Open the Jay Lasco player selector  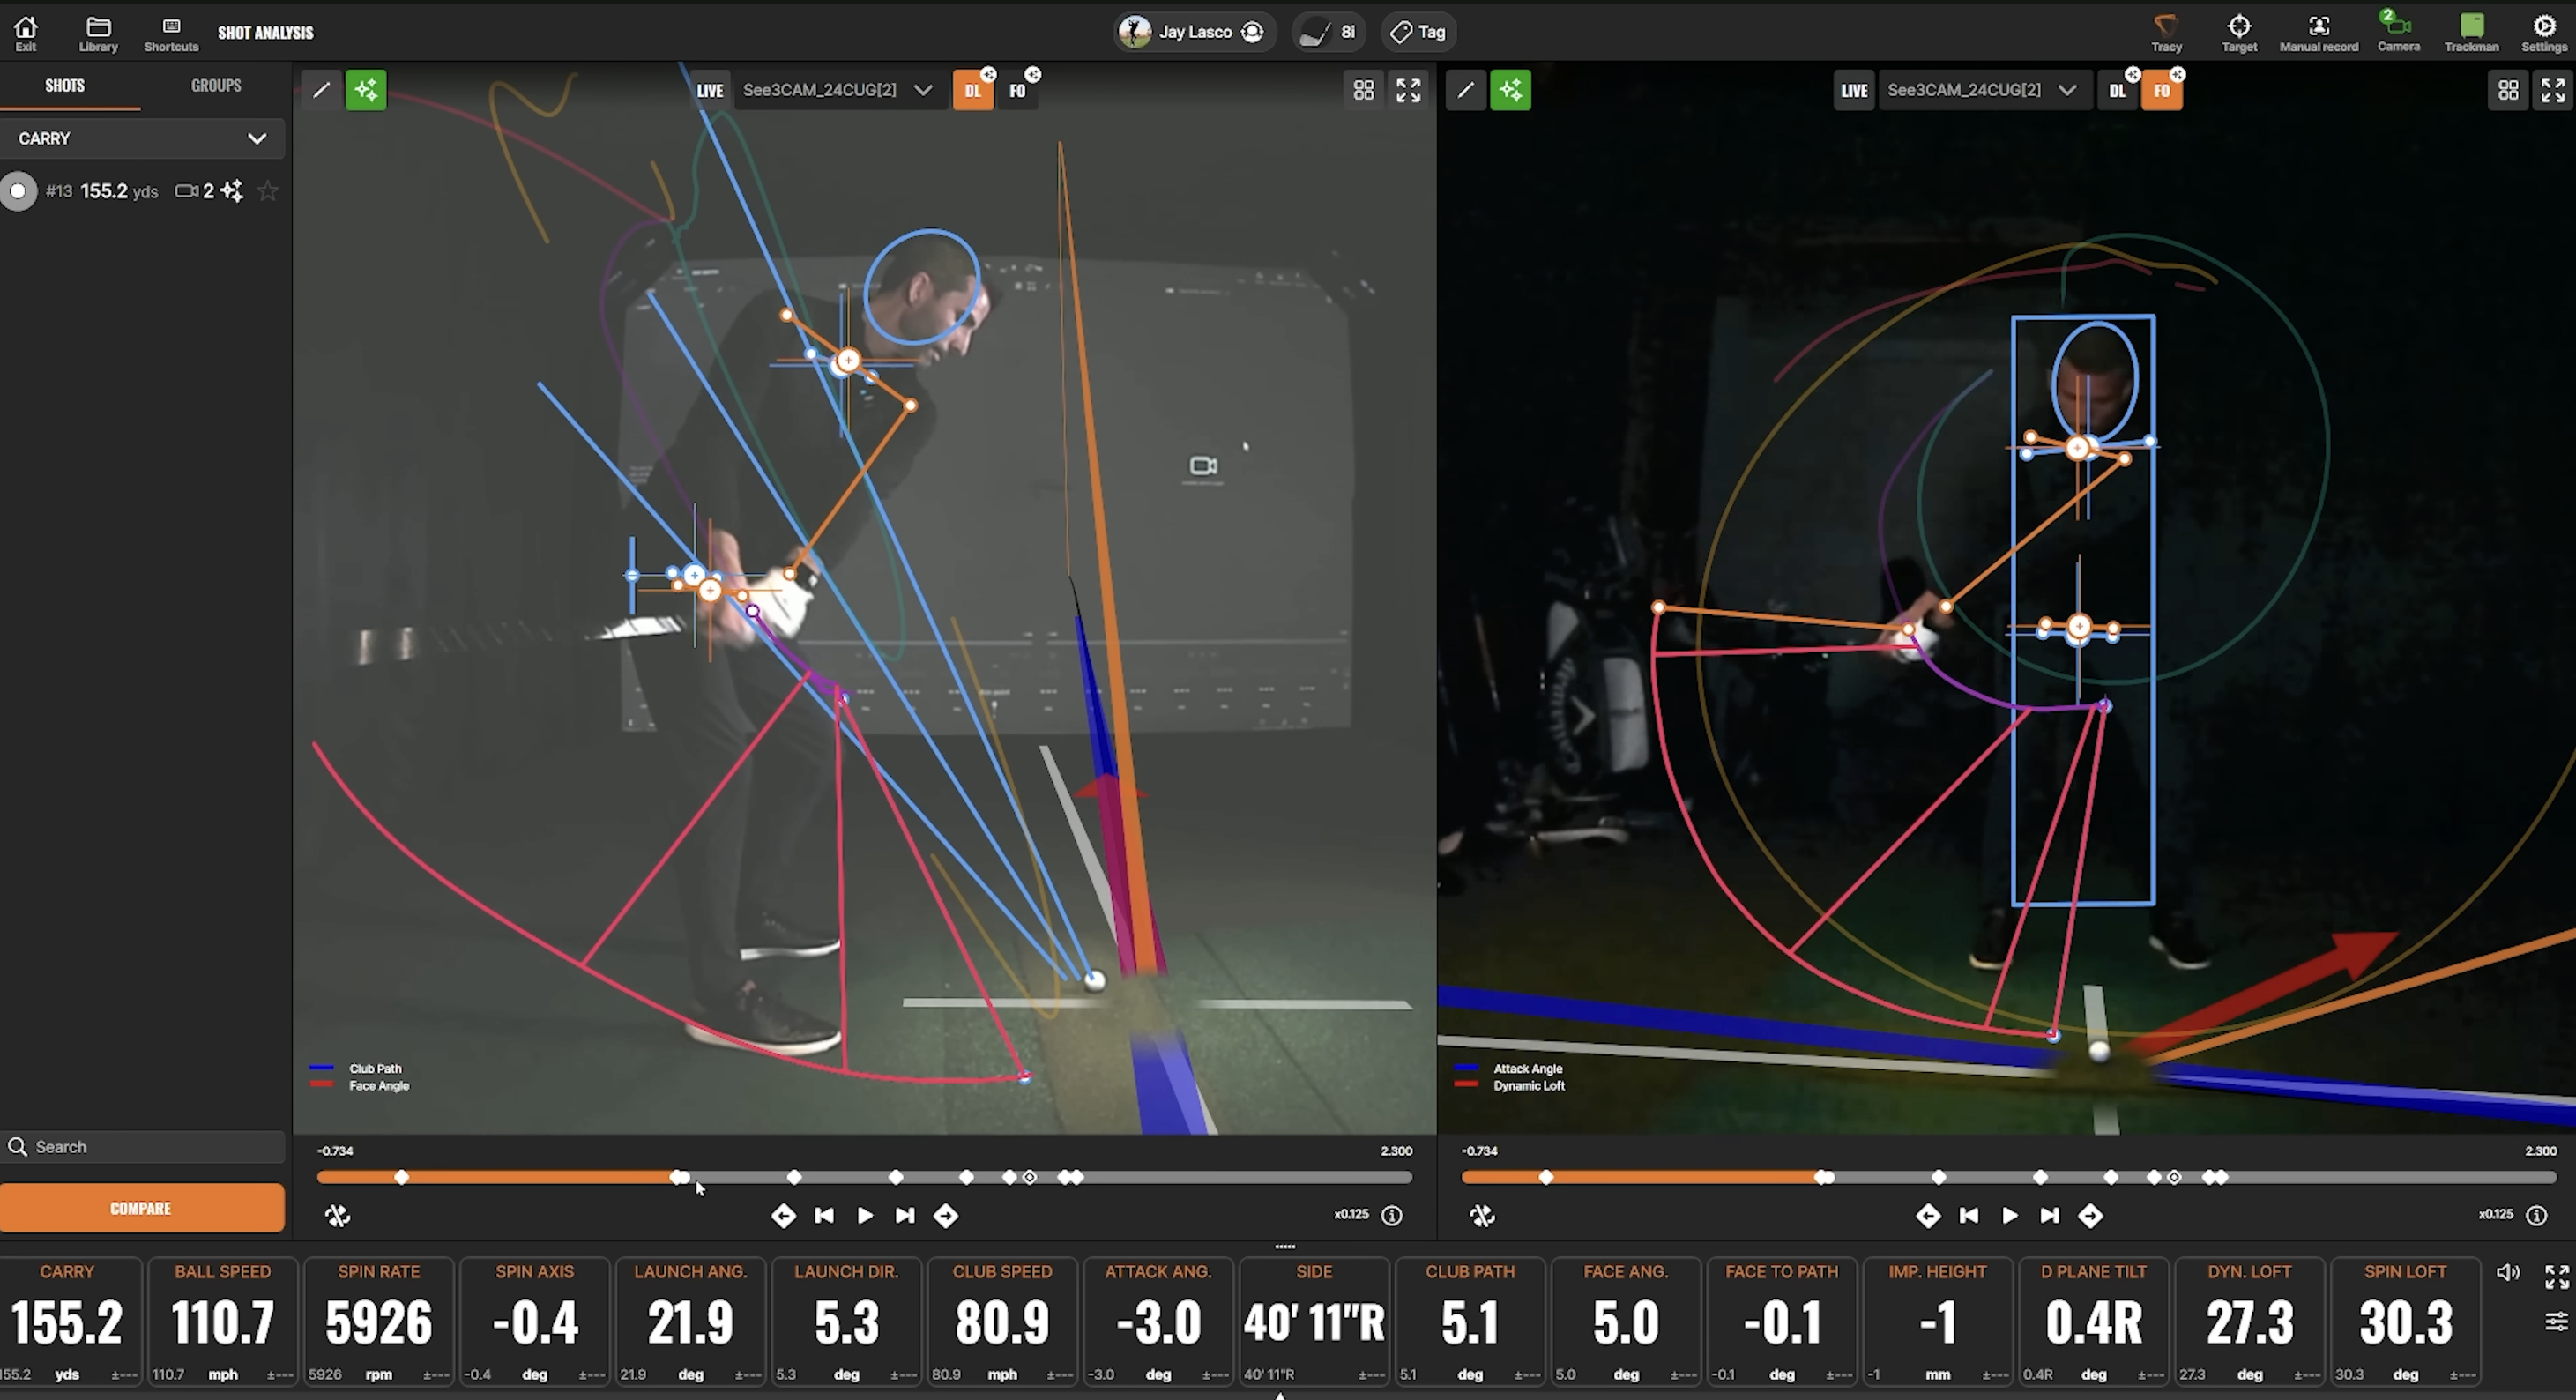tap(1194, 32)
